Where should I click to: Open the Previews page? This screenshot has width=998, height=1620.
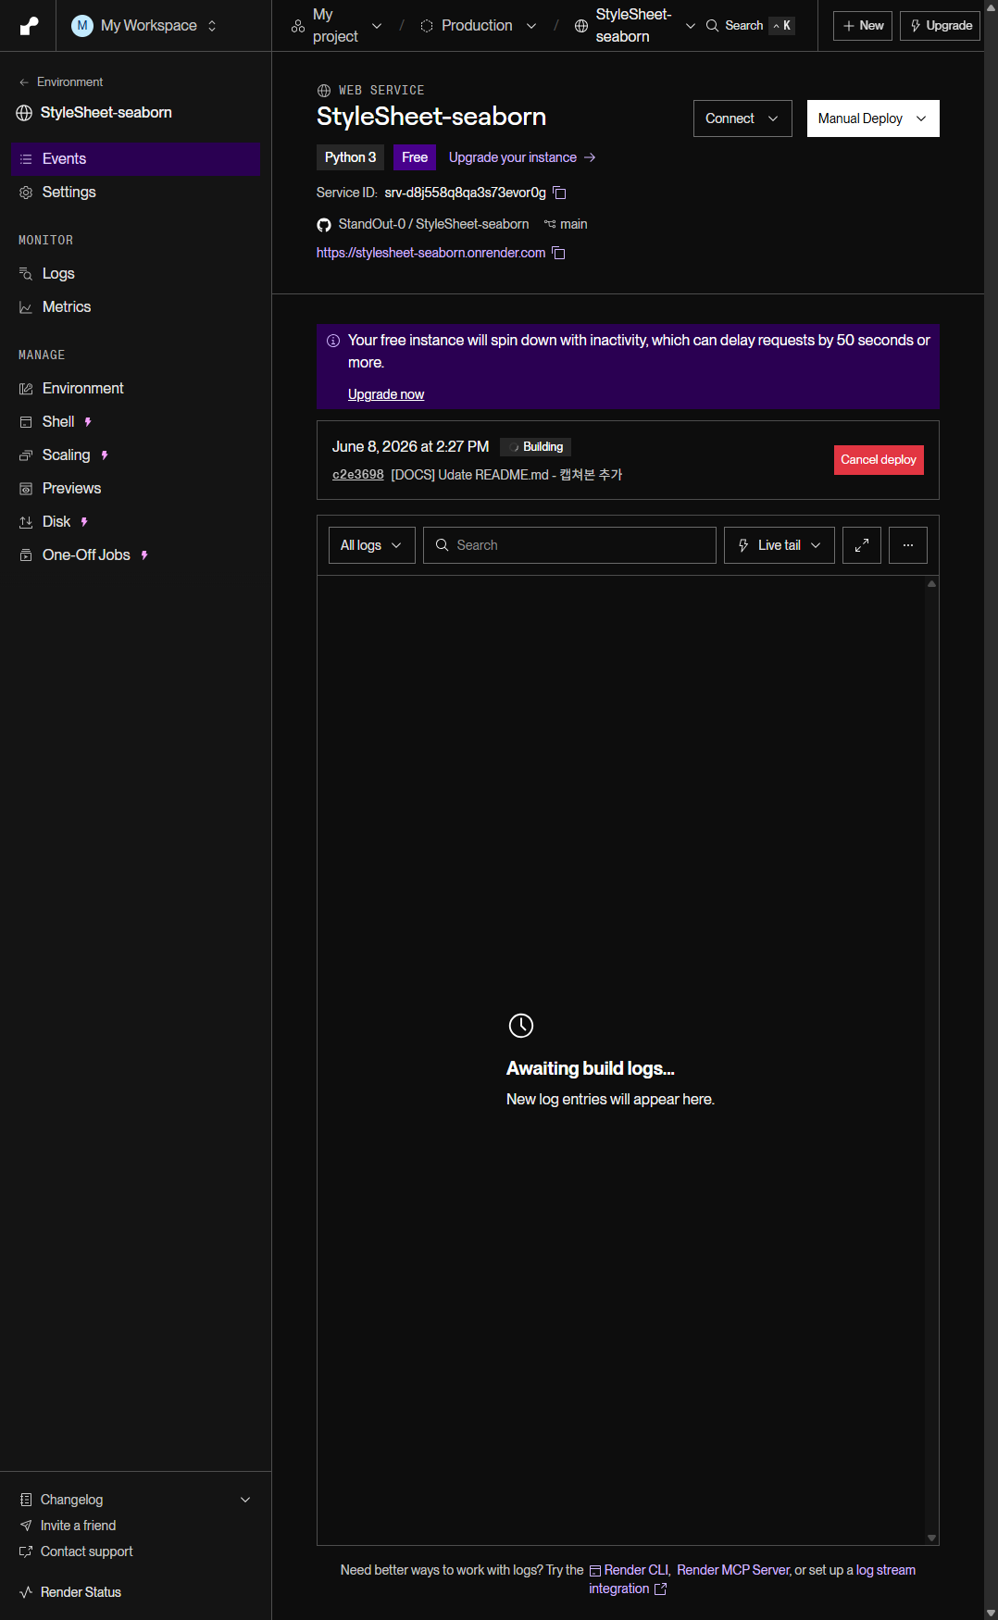tap(135, 489)
